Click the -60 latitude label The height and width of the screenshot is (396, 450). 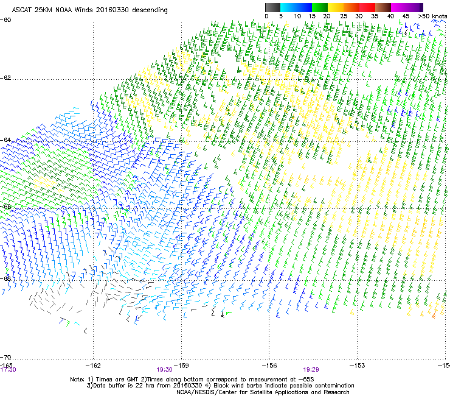tap(5, 20)
